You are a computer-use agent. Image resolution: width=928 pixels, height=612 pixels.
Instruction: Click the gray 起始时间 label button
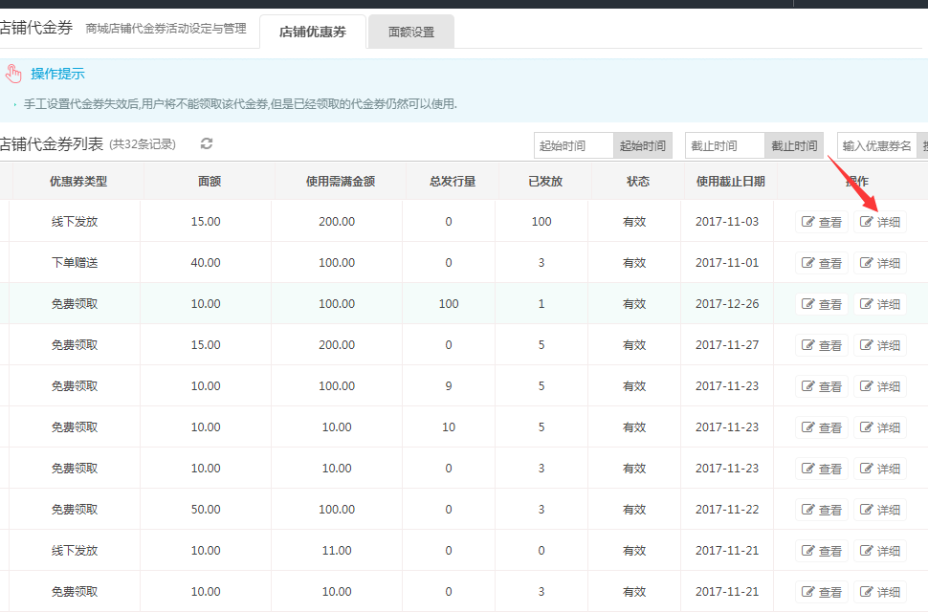[x=642, y=145]
